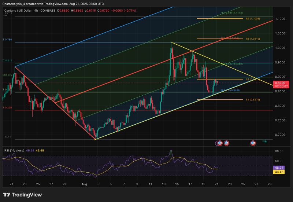Viewport: 293px width, 202px height.
Task: Select the R4 (1.1008) pivot resistance label
Action: coord(252,18)
